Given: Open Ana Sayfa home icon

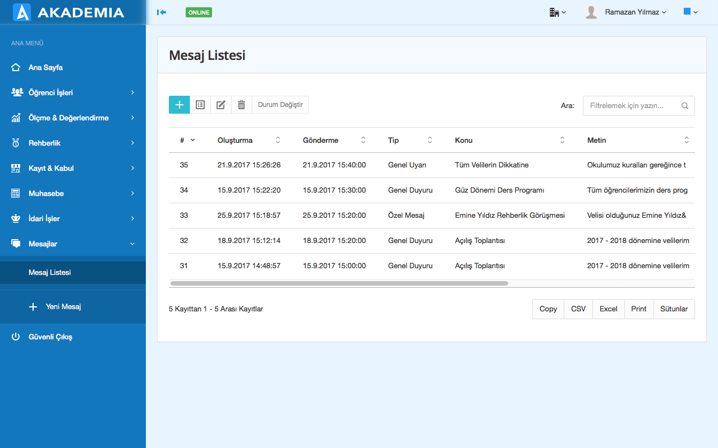Looking at the screenshot, I should (16, 68).
